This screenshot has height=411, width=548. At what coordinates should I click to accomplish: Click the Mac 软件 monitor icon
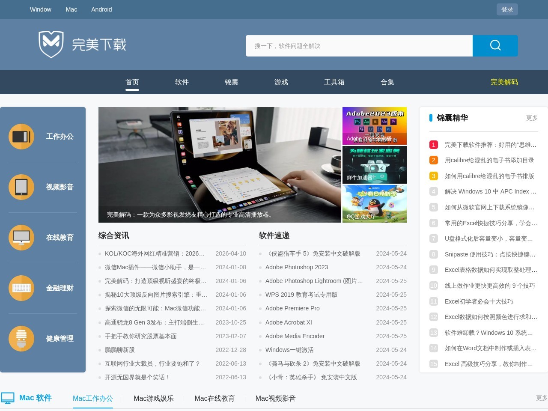pos(8,398)
